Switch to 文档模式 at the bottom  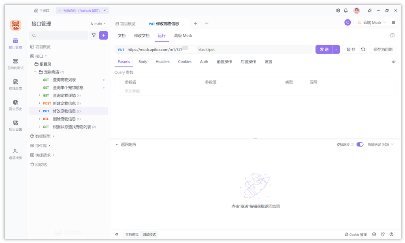pyautogui.click(x=132, y=235)
